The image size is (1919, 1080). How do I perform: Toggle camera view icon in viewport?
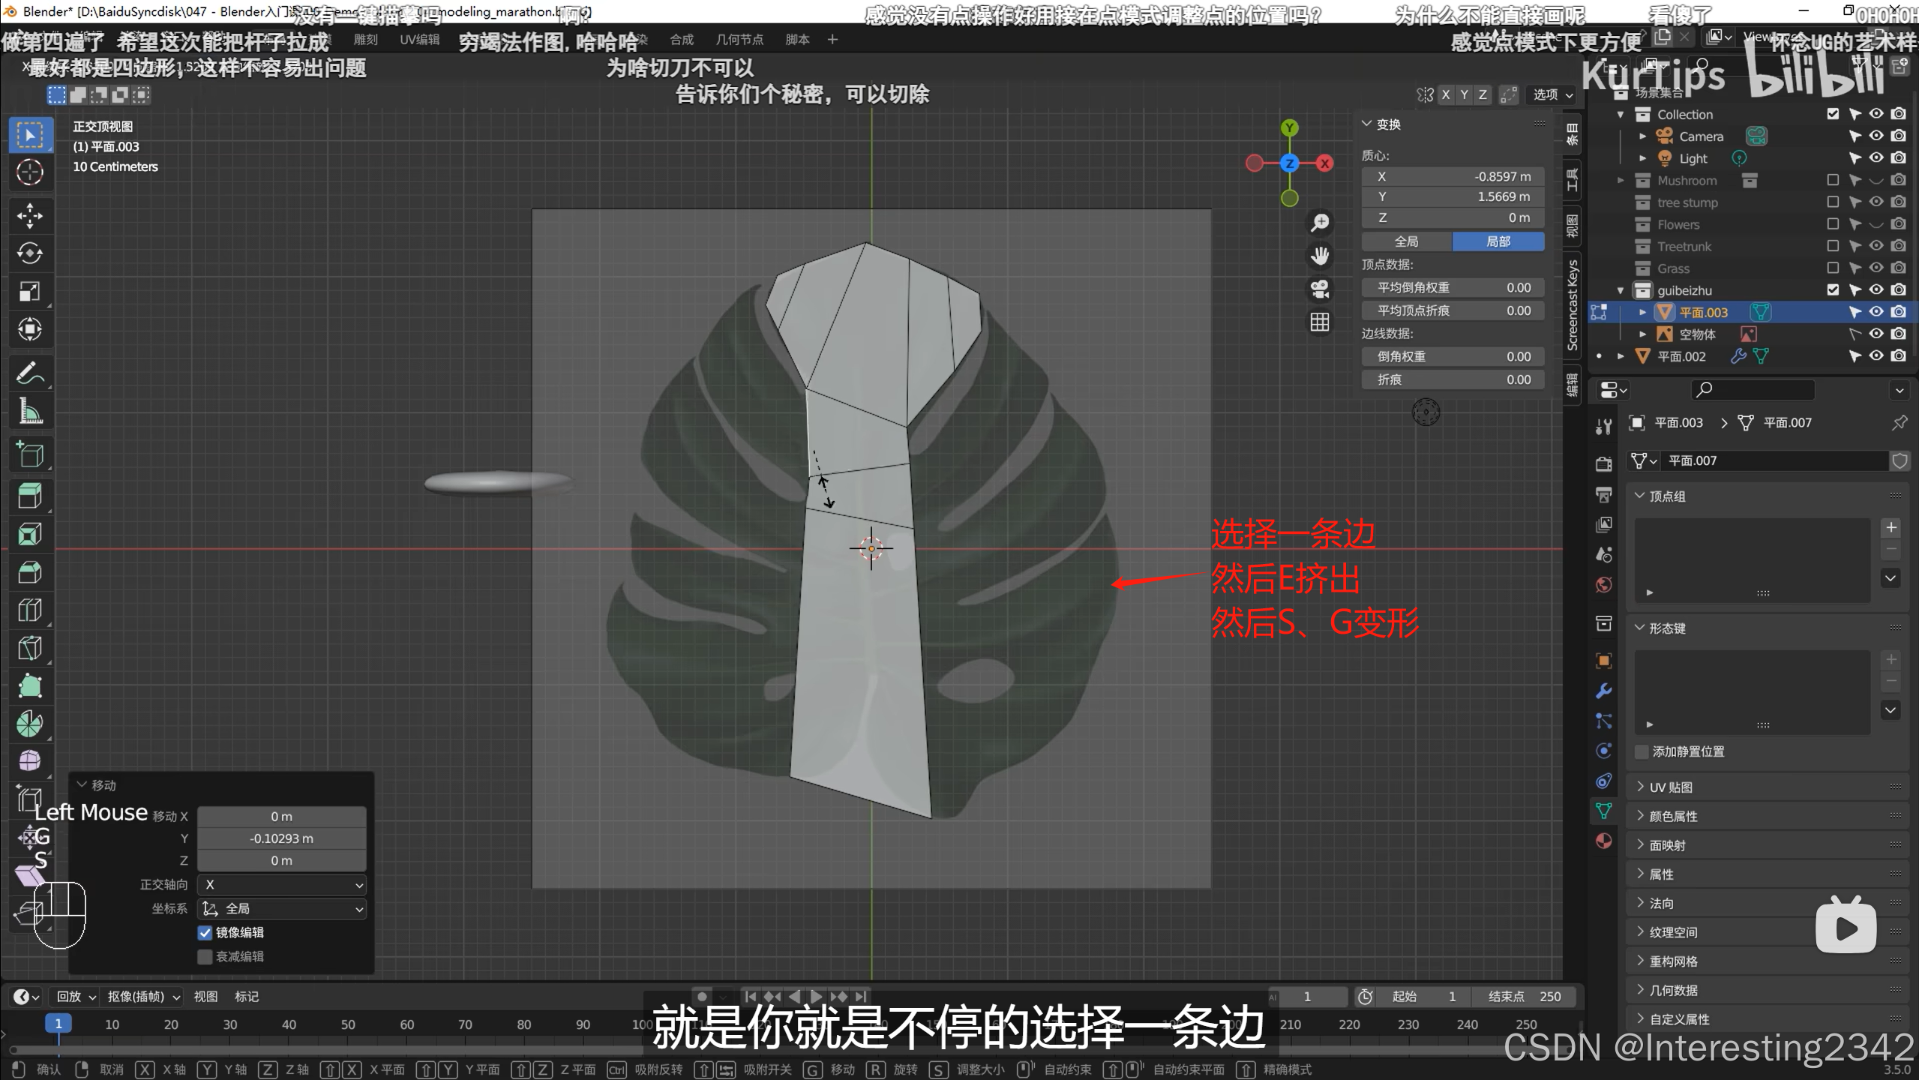tap(1320, 289)
